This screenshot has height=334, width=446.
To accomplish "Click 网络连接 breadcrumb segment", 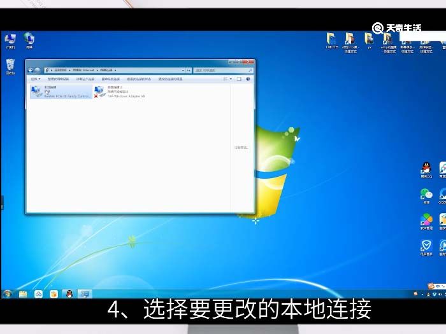I will 106,70.
